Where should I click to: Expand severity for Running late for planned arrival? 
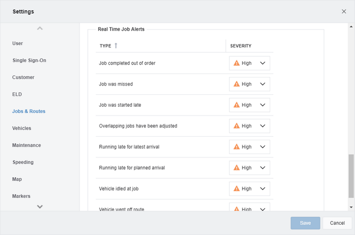click(249, 168)
